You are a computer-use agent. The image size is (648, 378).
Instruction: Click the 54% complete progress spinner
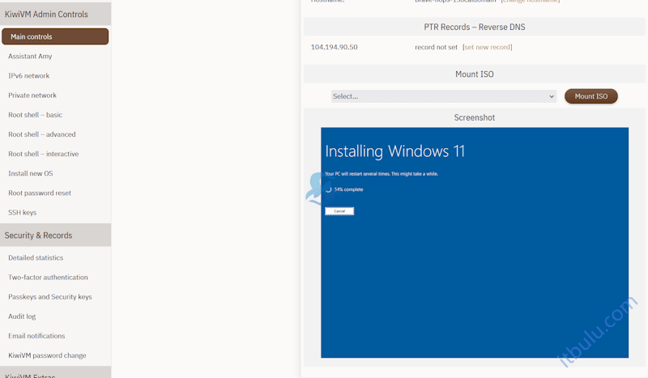click(x=329, y=189)
